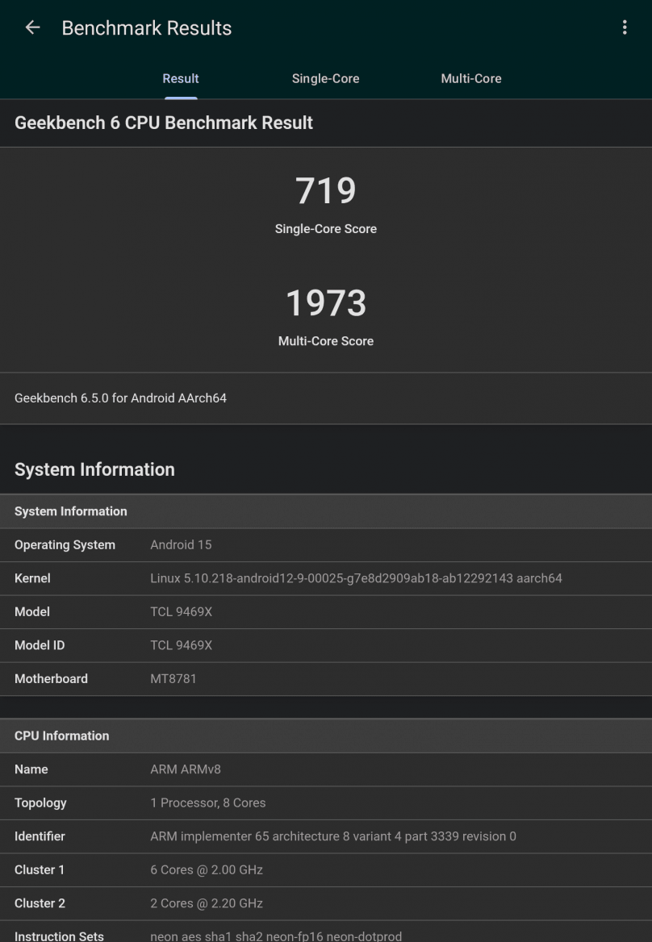Select the Result tab

coord(180,78)
